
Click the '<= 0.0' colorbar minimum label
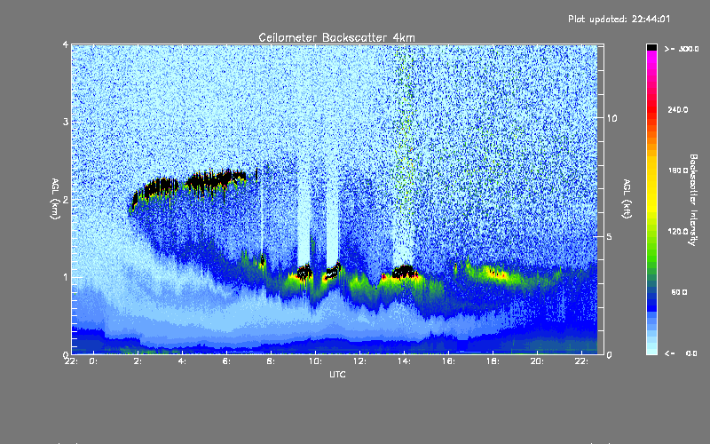pyautogui.click(x=682, y=353)
